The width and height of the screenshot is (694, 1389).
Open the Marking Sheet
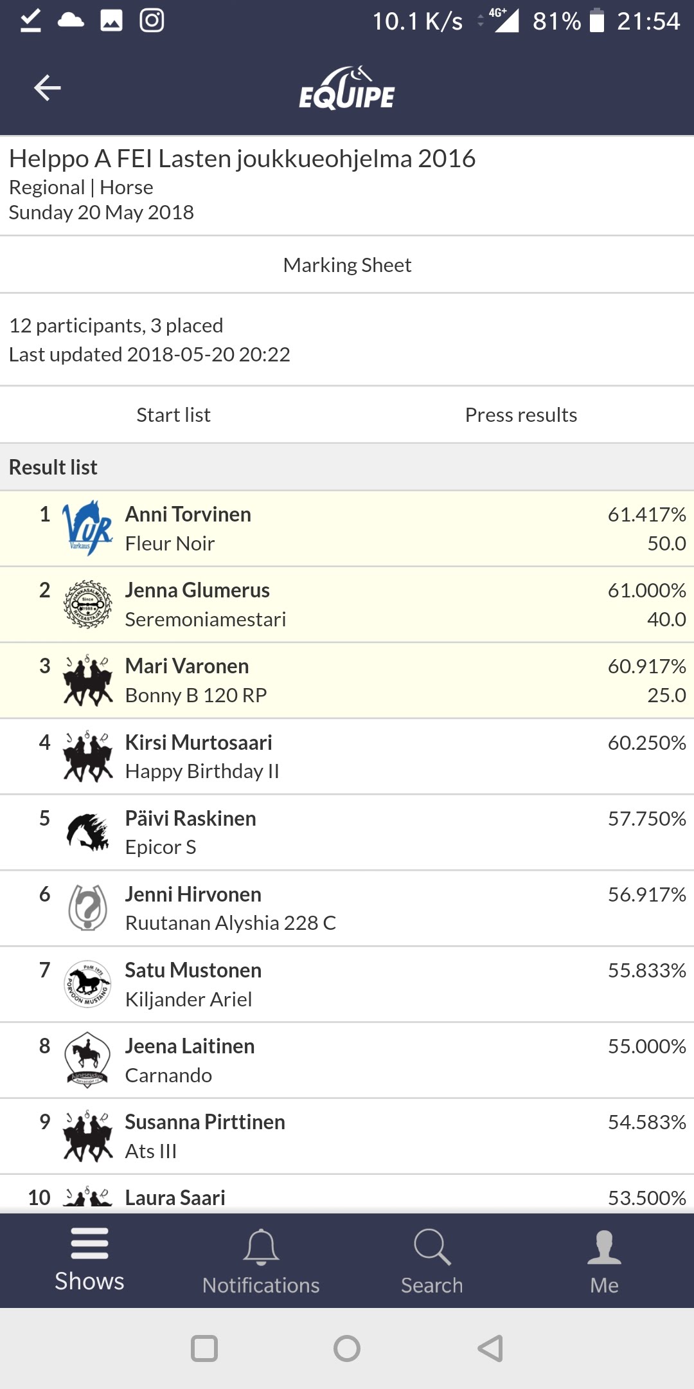(x=347, y=265)
